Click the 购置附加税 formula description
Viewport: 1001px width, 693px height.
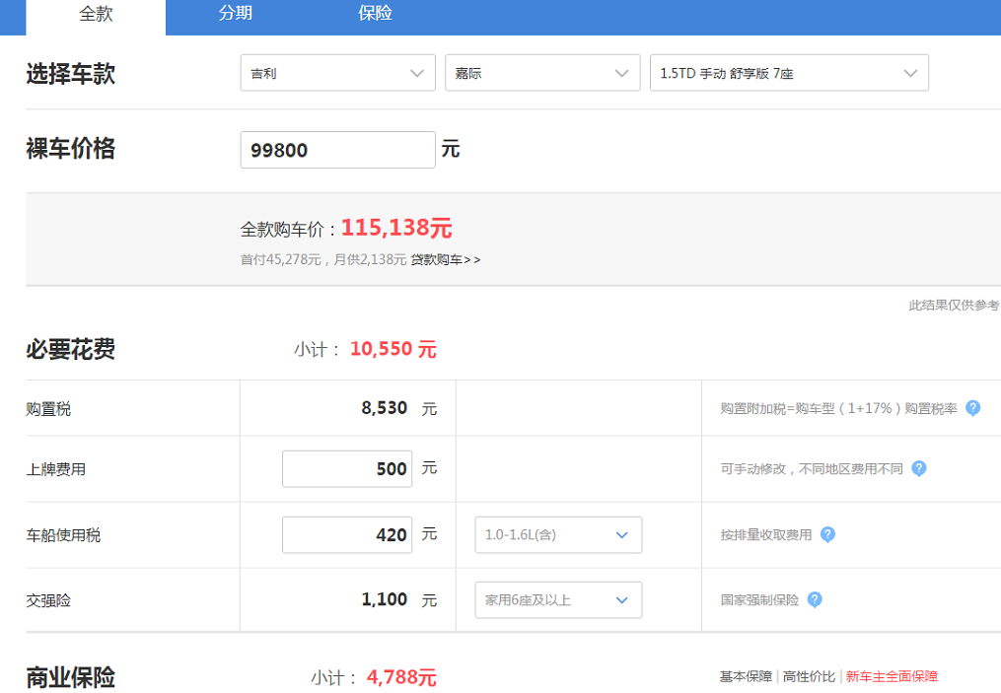point(839,408)
